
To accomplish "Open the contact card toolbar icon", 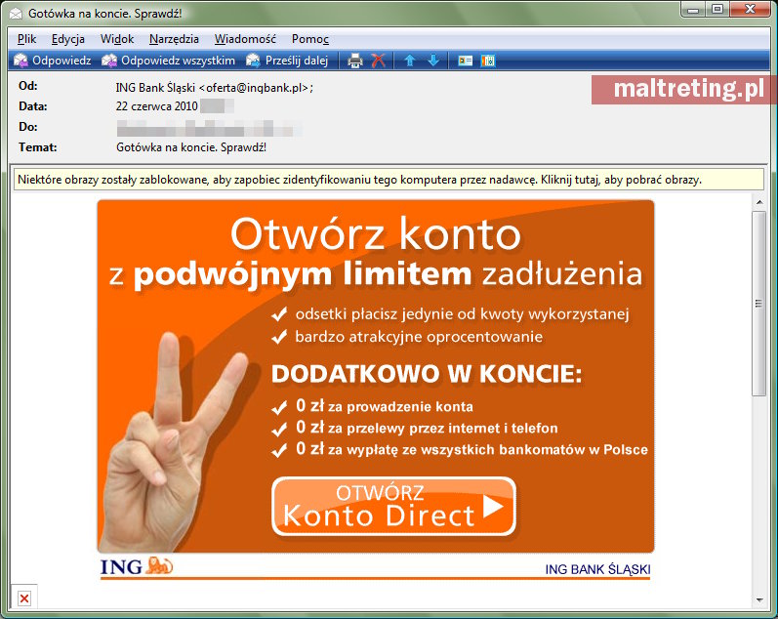I will [465, 61].
